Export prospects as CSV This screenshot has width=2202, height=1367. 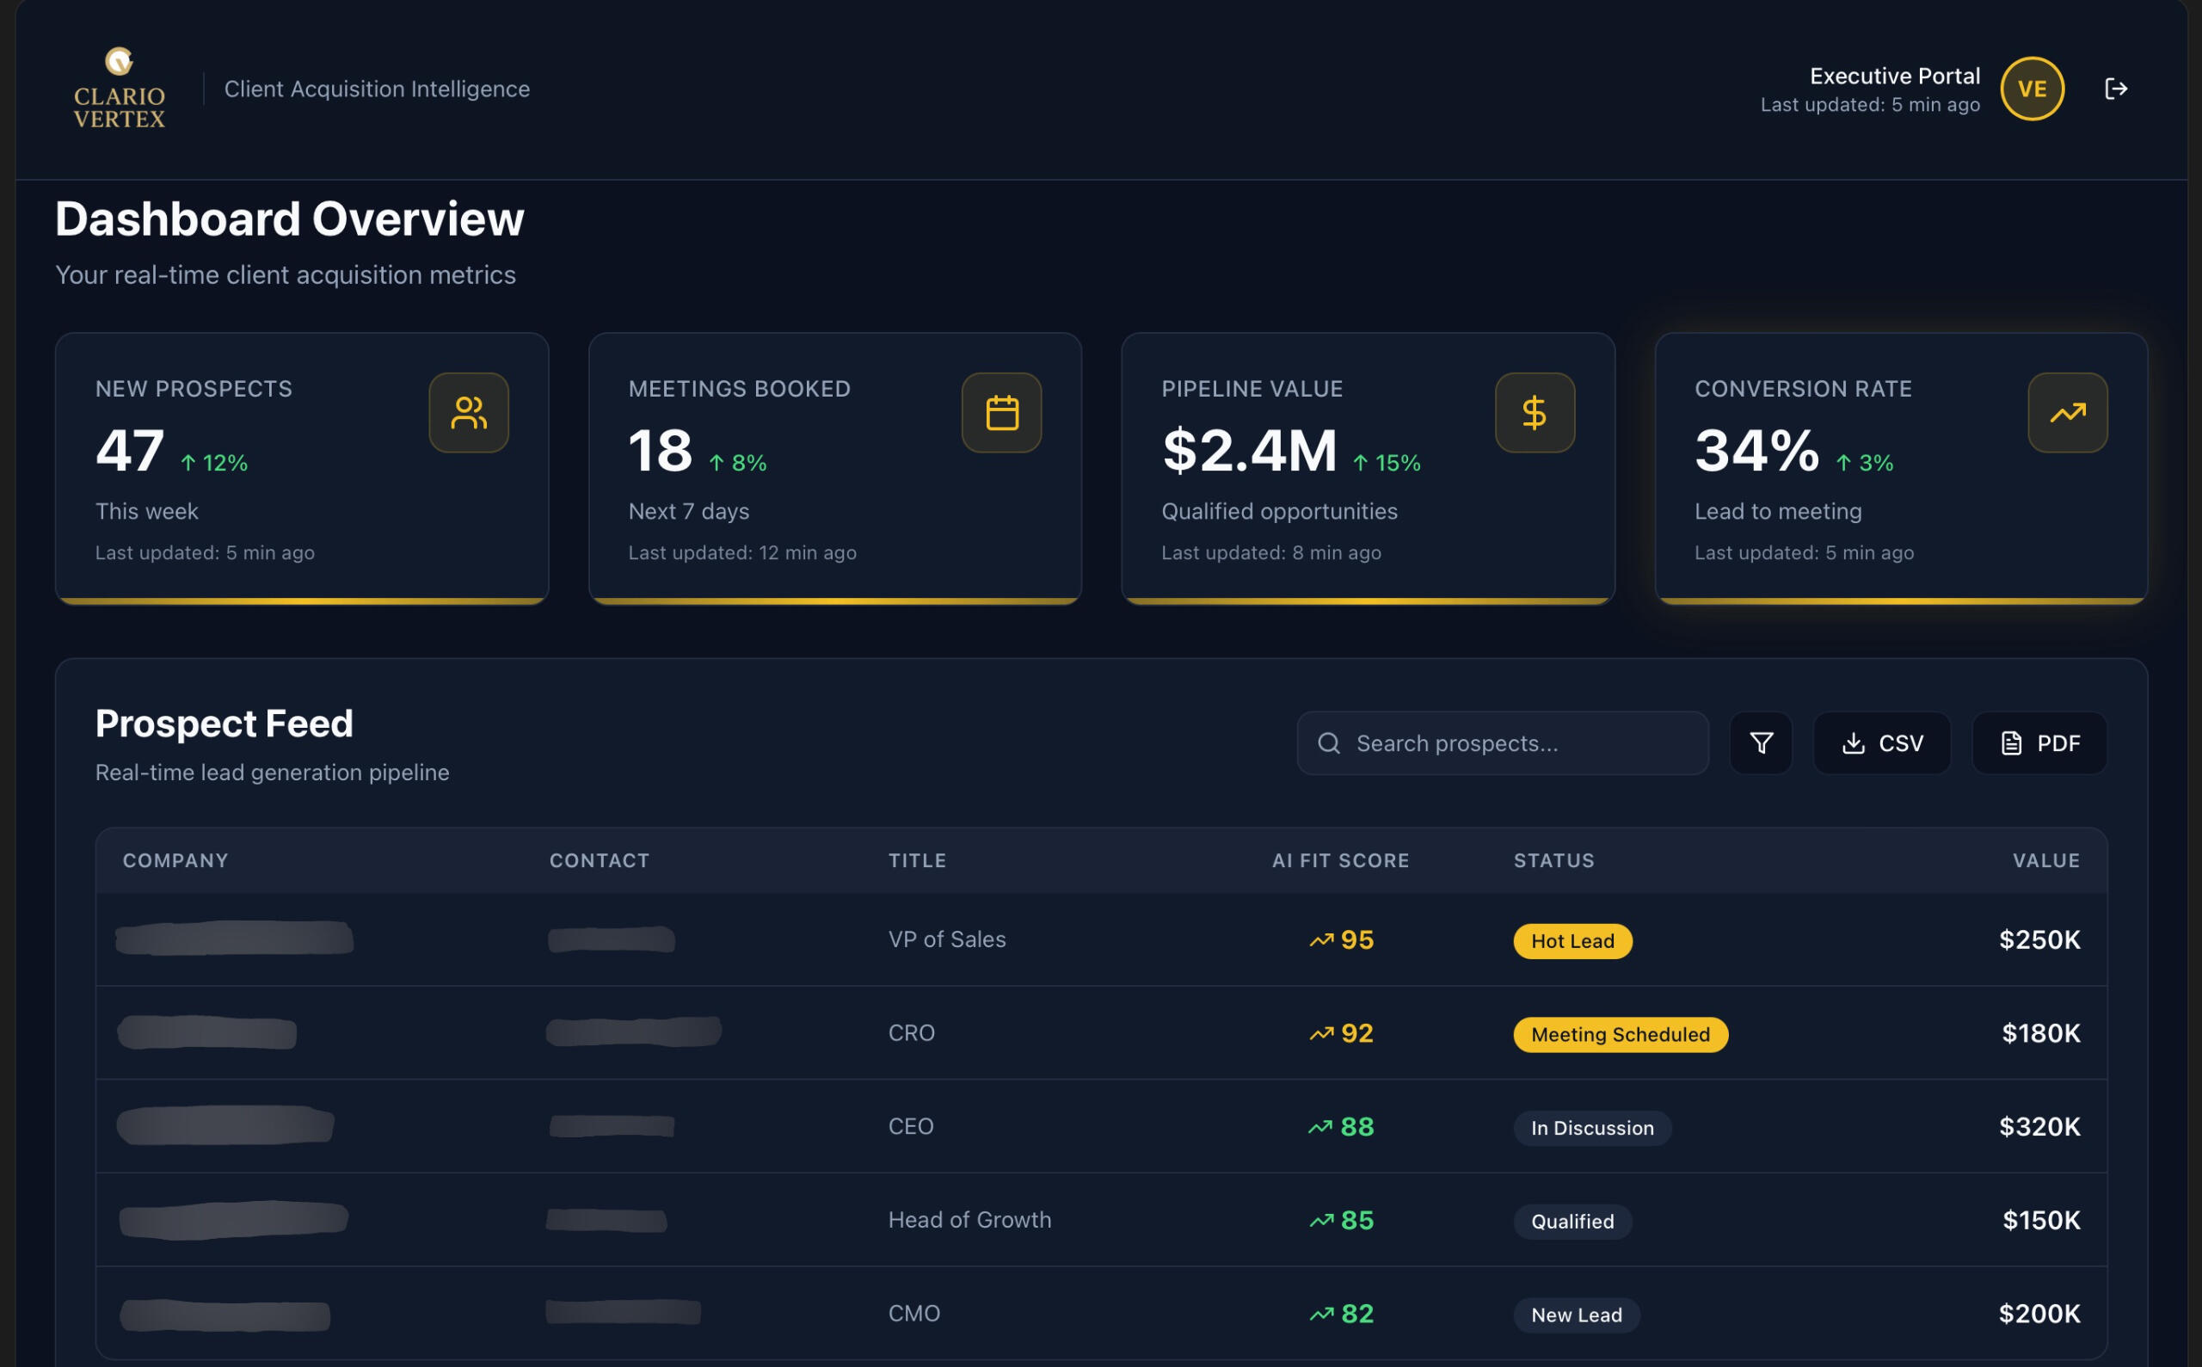tap(1881, 743)
